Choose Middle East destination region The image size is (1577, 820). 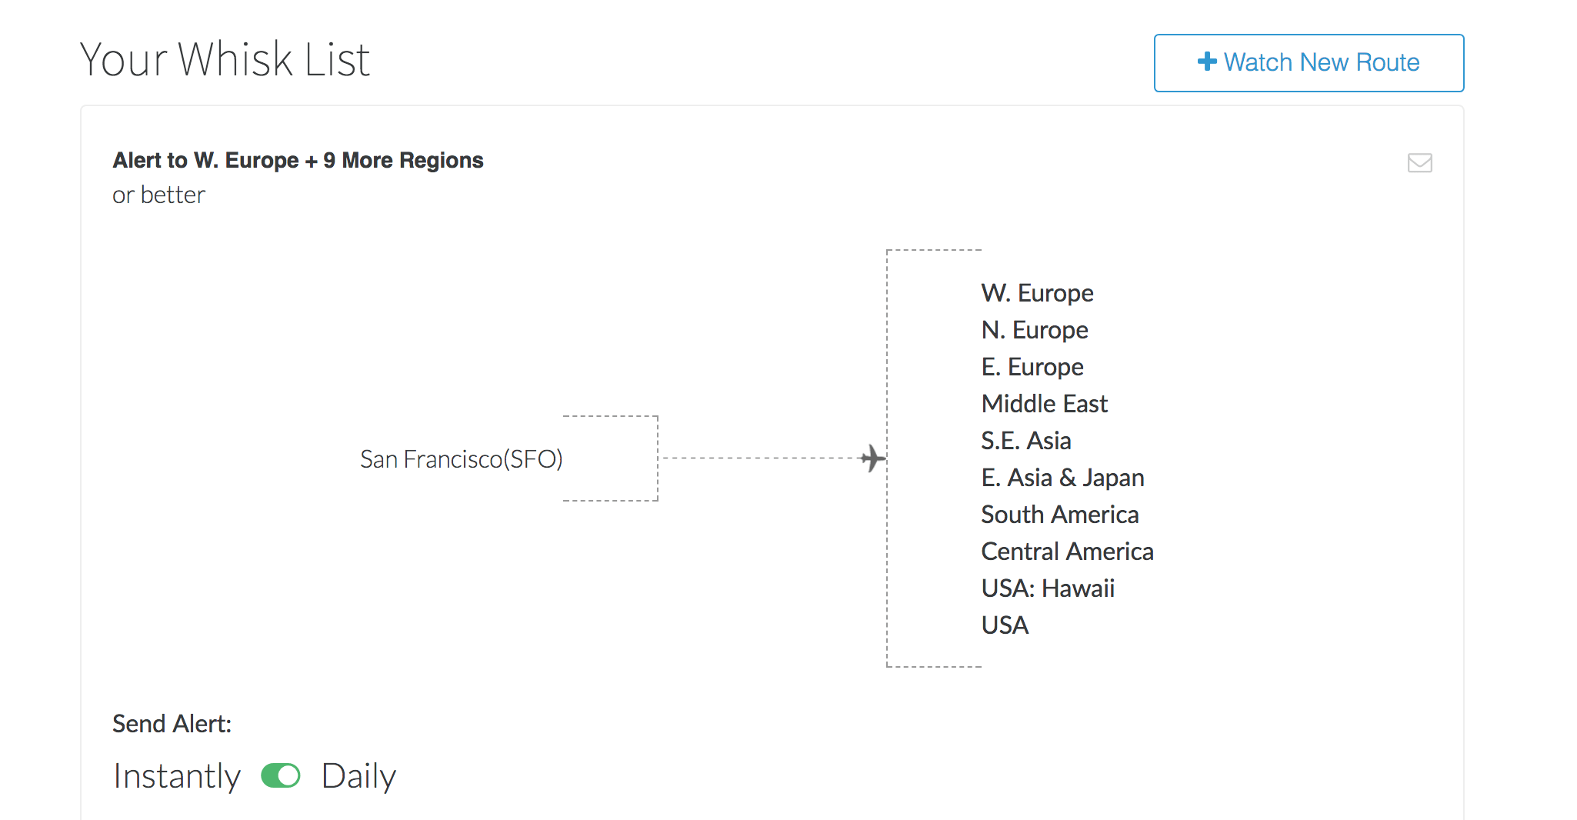pos(1045,404)
